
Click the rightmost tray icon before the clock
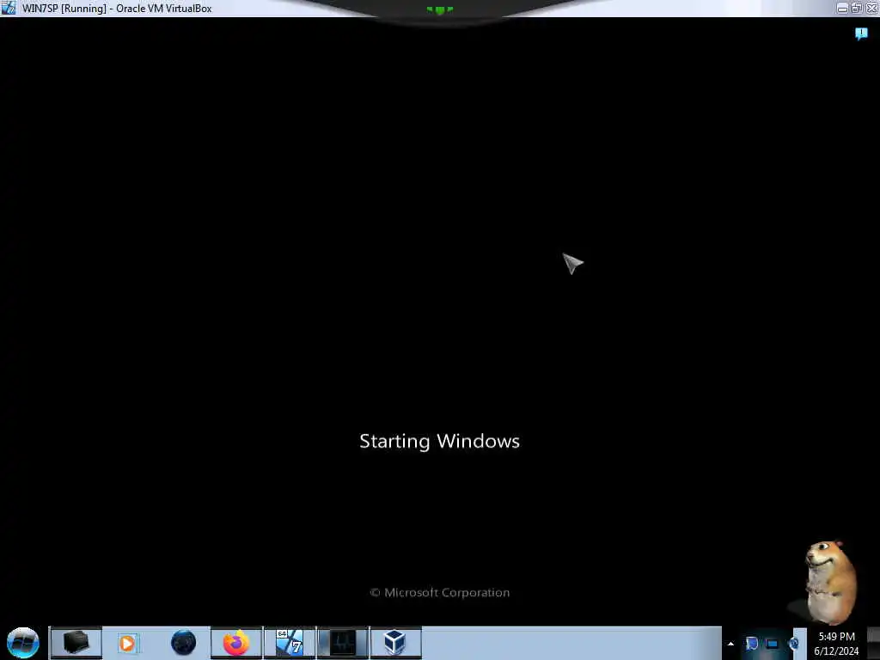[x=793, y=644]
